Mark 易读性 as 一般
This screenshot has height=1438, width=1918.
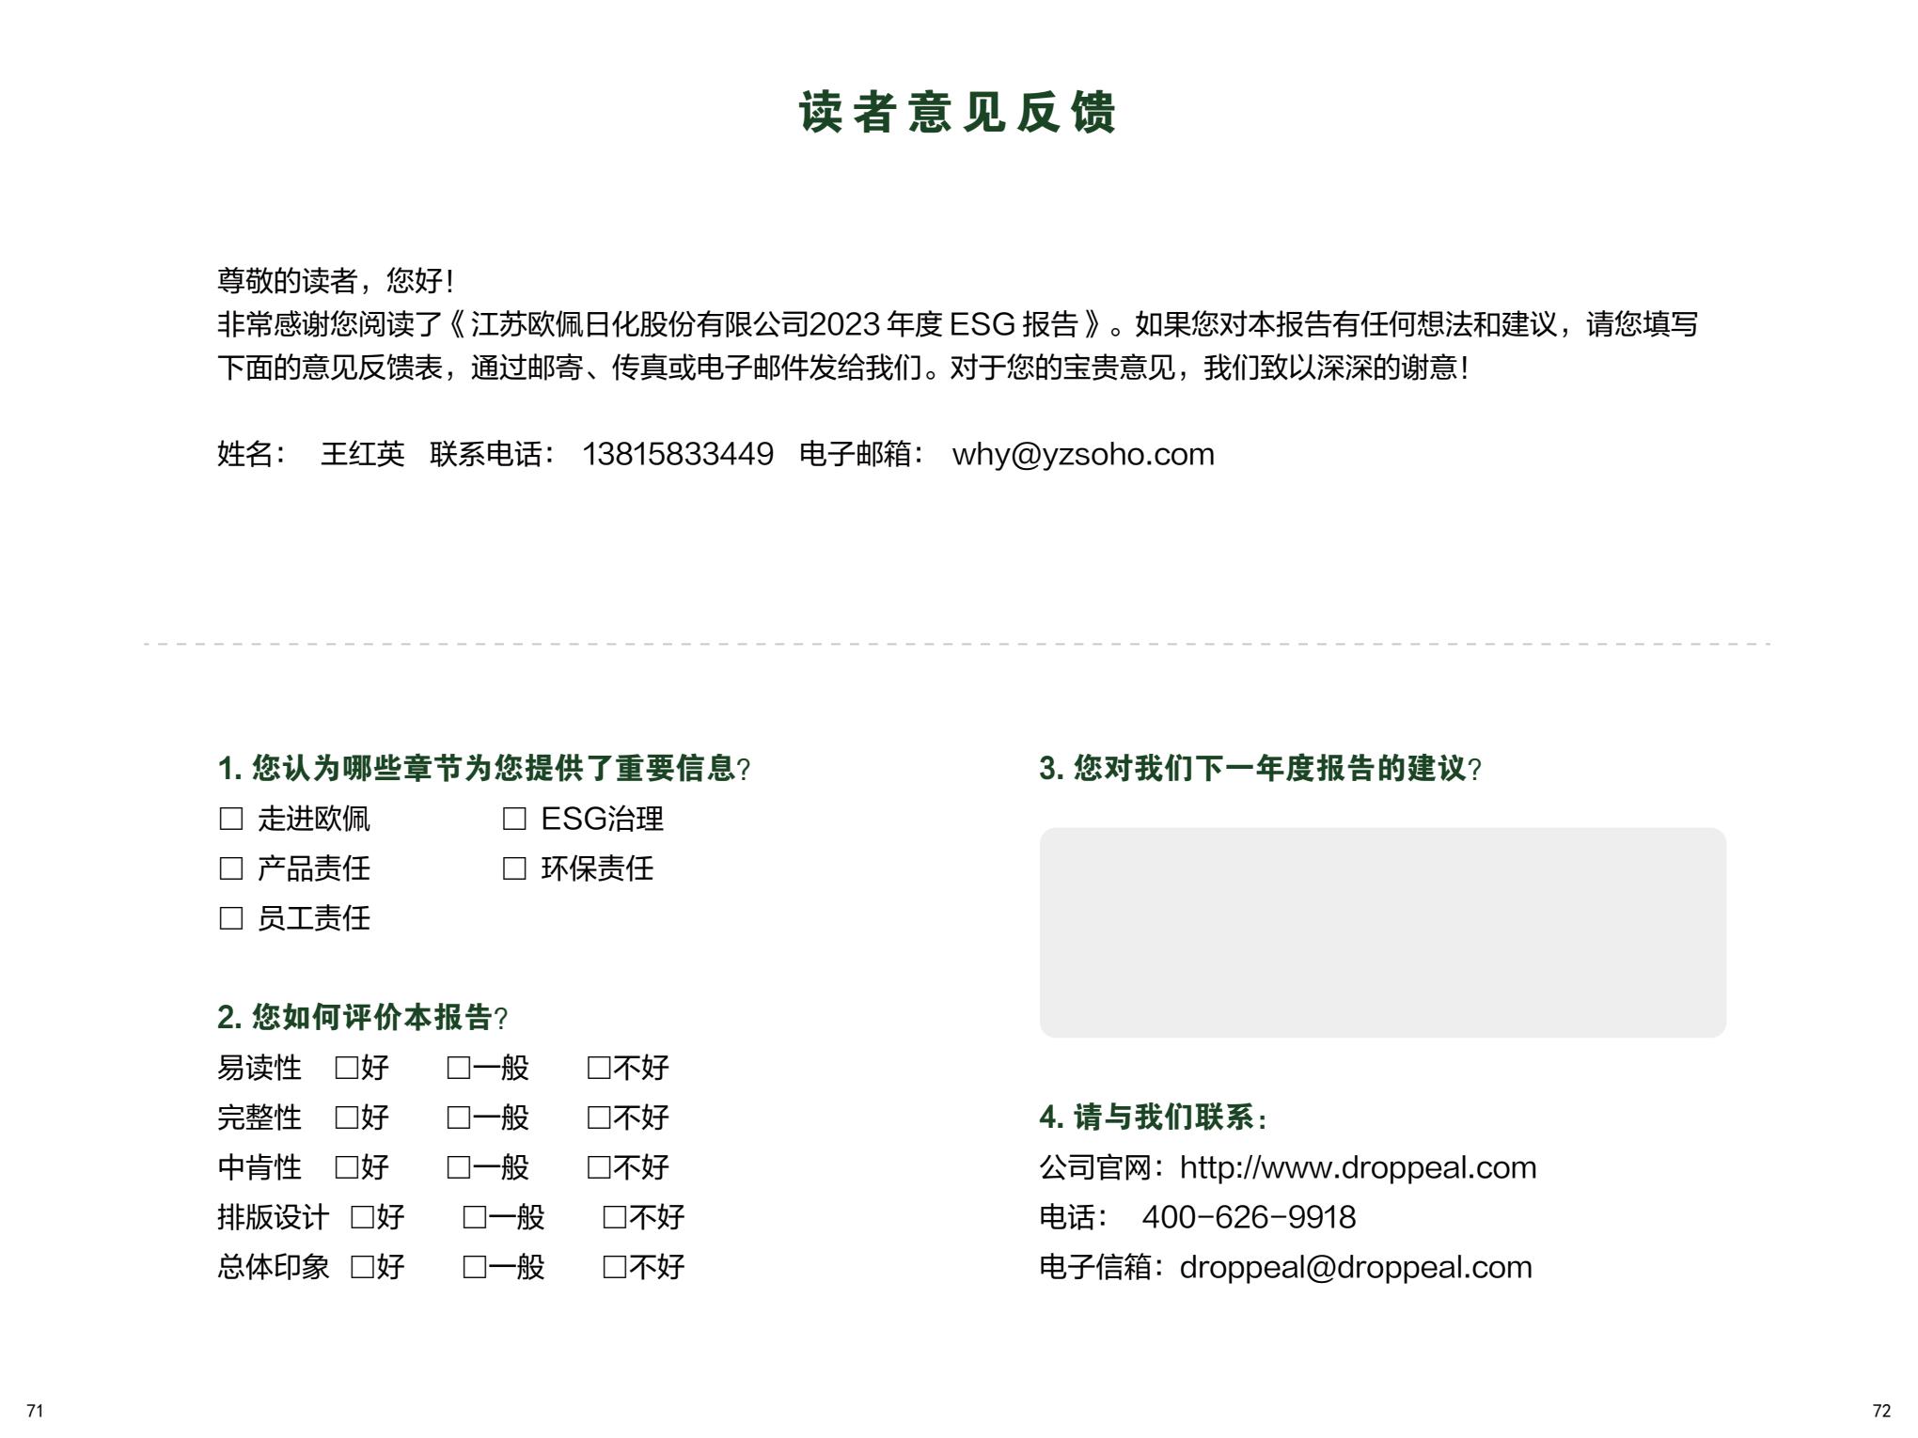[459, 1068]
